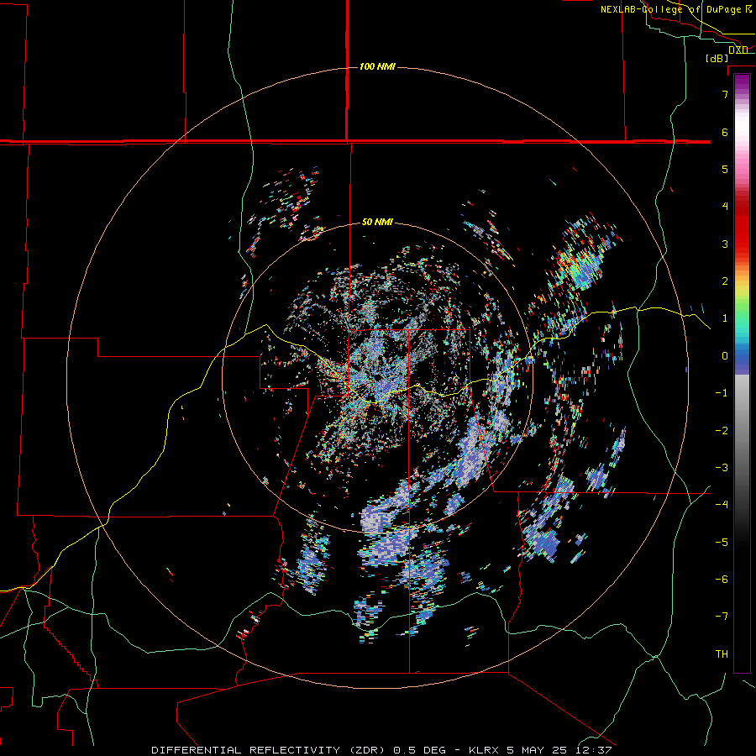Click the 12:37 timestamp in the caption
Image resolution: width=756 pixels, height=756 pixels.
click(593, 750)
